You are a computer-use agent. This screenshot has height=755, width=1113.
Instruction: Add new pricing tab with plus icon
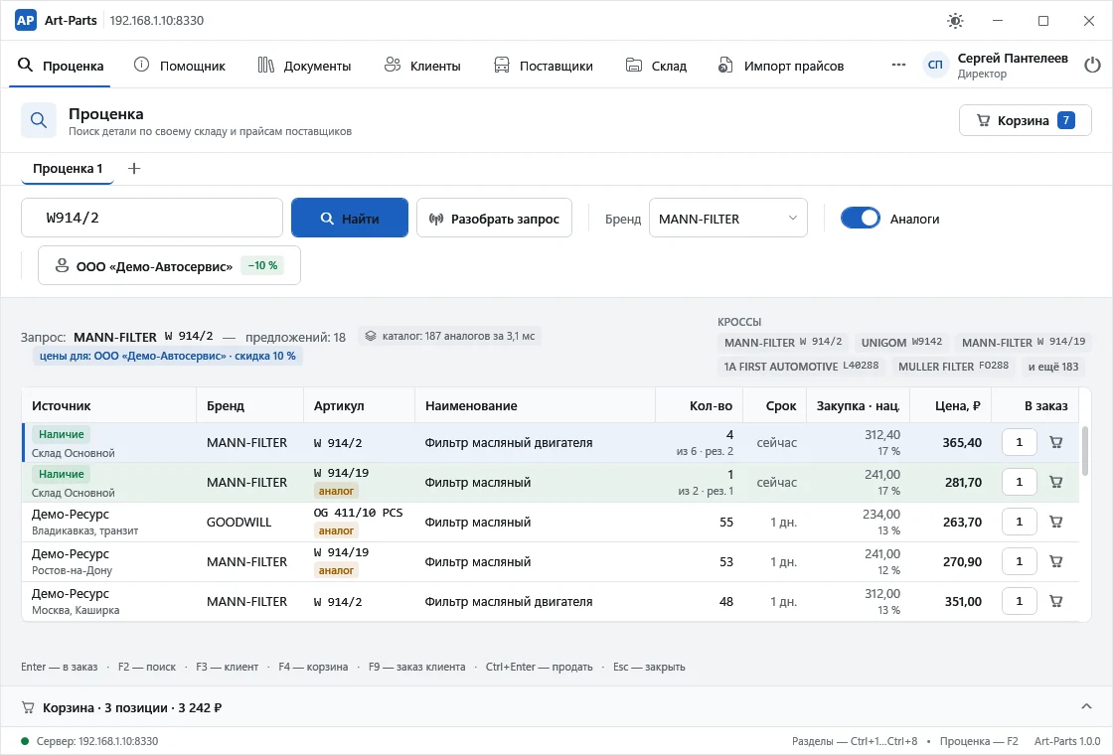pyautogui.click(x=133, y=168)
